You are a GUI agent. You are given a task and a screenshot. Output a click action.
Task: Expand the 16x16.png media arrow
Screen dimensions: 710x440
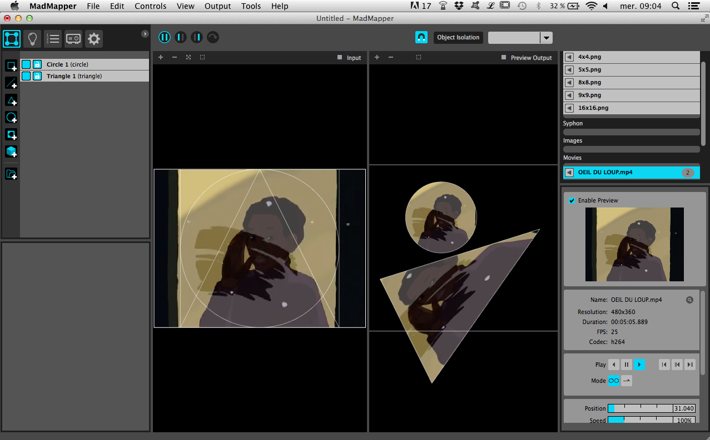tap(569, 108)
